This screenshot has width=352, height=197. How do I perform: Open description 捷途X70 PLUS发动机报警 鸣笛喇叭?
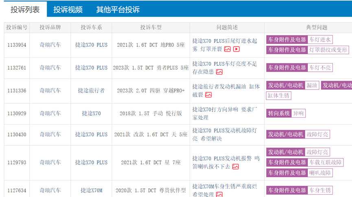point(226,162)
